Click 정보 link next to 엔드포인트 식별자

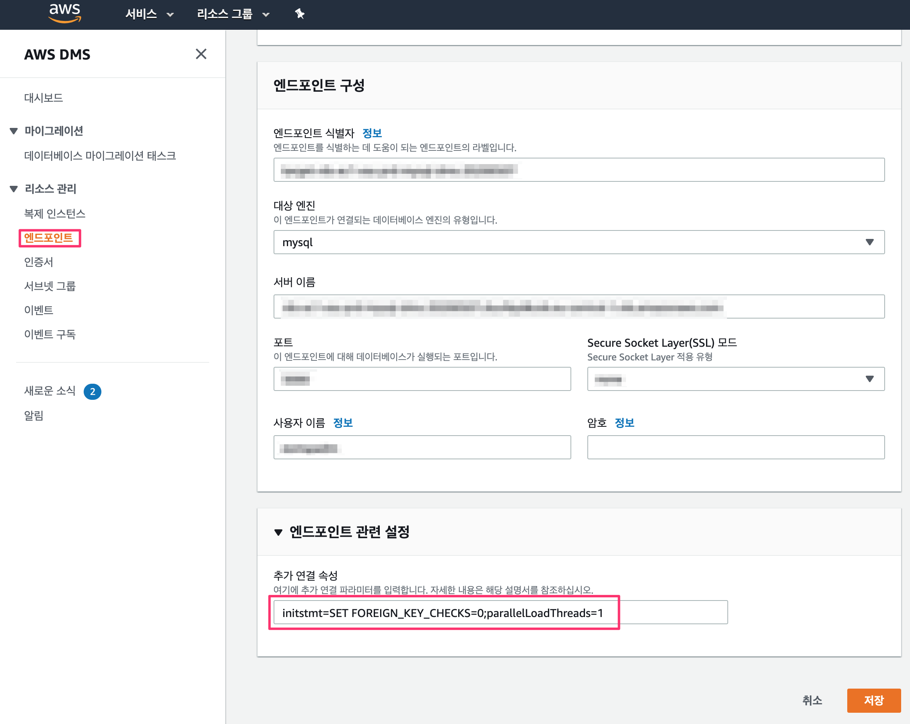click(372, 133)
